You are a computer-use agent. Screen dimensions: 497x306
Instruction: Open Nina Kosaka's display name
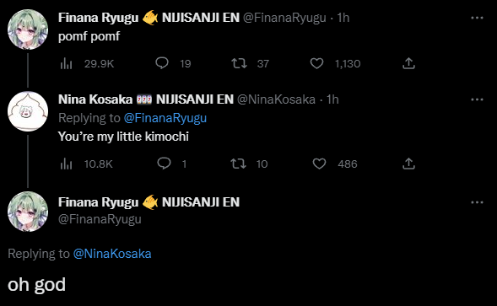click(95, 99)
